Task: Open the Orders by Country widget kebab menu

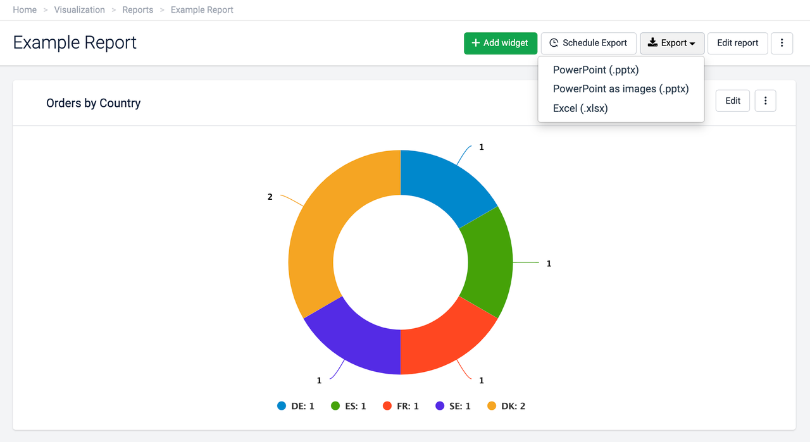Action: click(x=765, y=101)
